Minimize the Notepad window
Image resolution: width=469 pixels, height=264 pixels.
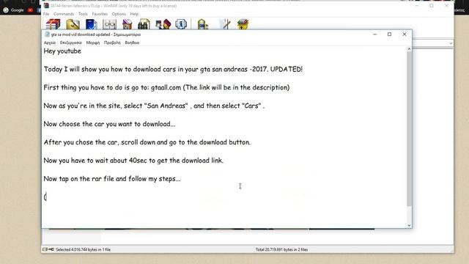tap(374, 34)
